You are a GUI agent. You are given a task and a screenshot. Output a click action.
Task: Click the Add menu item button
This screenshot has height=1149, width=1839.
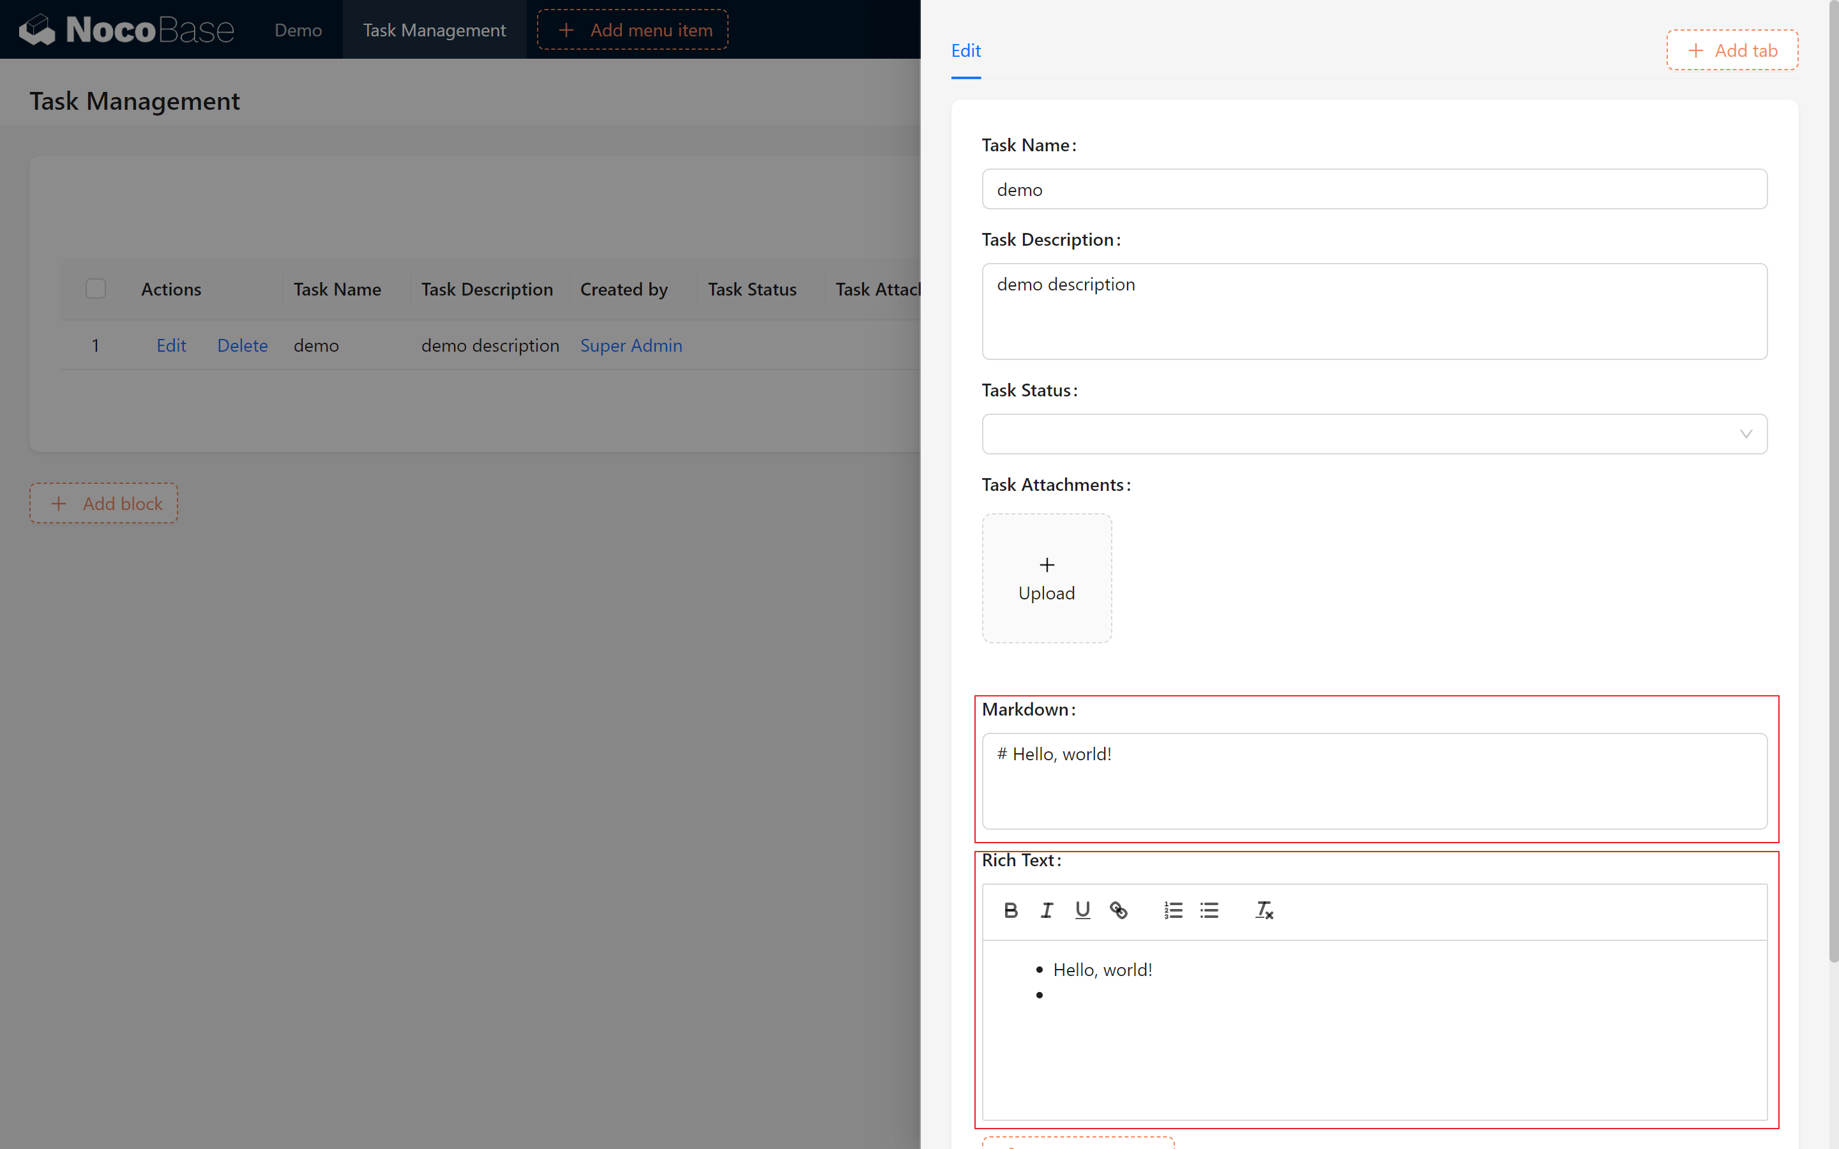point(632,29)
